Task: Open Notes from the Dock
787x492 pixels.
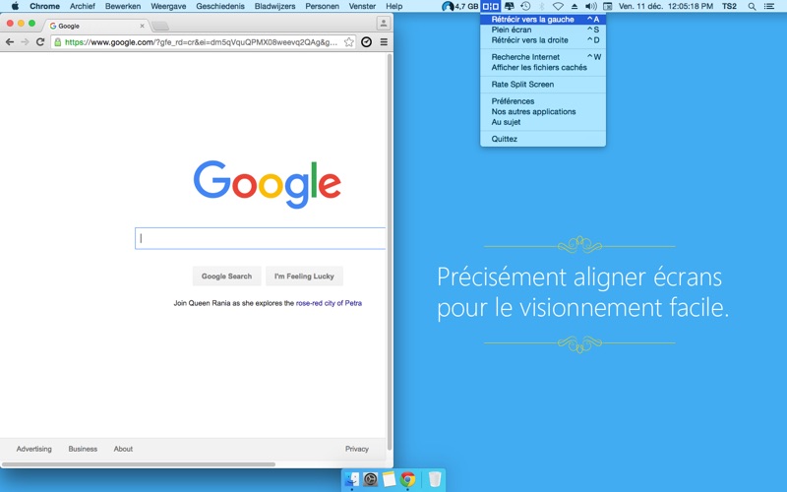Action: click(x=389, y=479)
